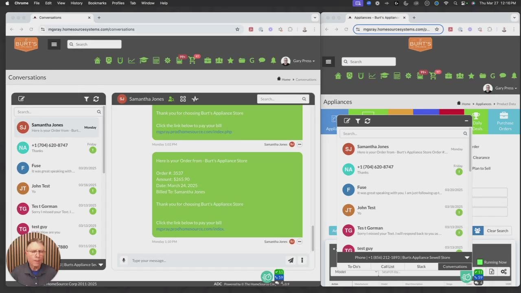Open line chart icon in left toolbar
This screenshot has width=521, height=293.
click(x=131, y=61)
